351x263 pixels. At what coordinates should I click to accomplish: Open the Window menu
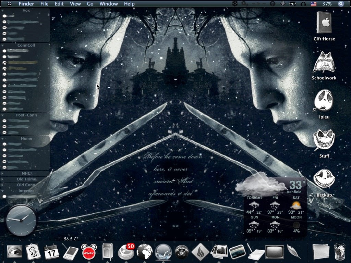pyautogui.click(x=109, y=3)
